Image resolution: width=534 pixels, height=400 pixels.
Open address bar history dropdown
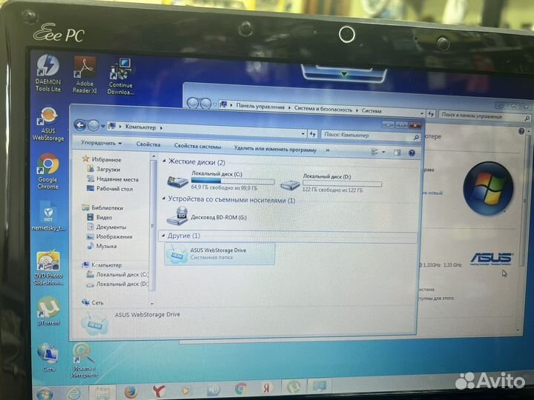click(x=303, y=133)
